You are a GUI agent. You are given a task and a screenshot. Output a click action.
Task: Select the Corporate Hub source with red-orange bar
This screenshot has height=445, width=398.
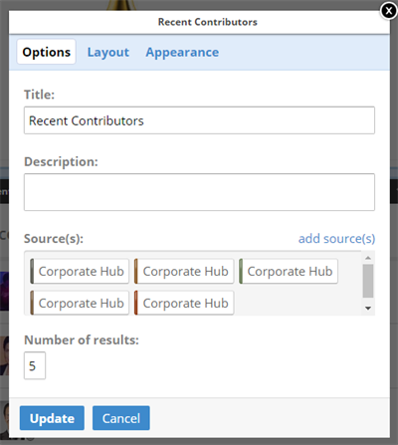184,303
